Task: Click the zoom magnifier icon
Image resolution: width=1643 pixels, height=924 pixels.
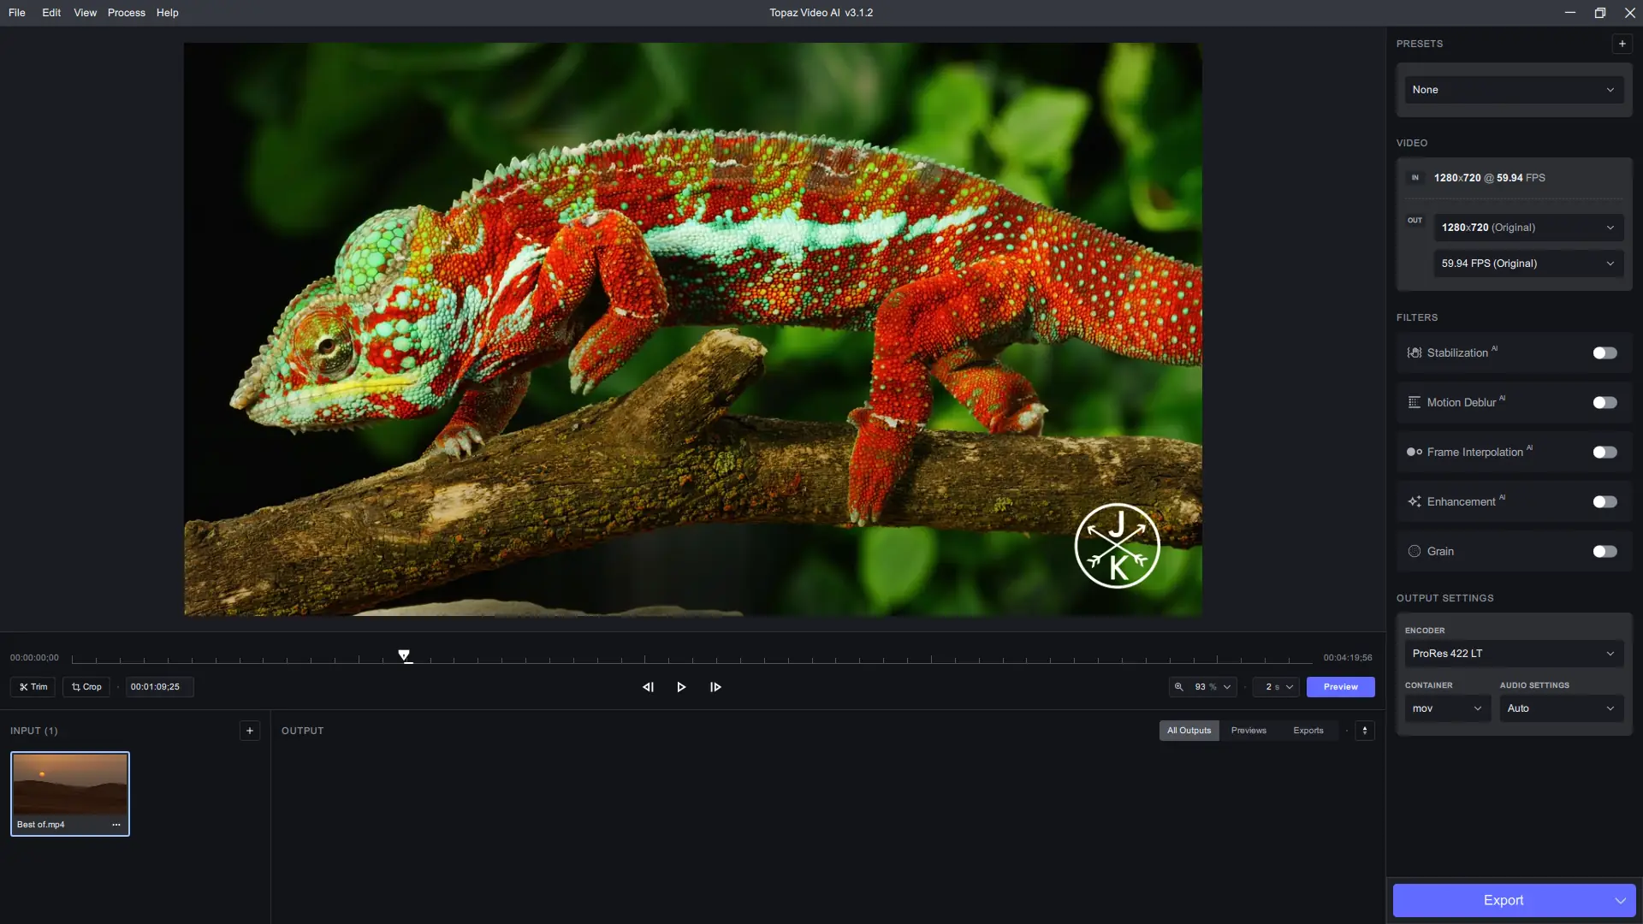Action: pyautogui.click(x=1179, y=687)
